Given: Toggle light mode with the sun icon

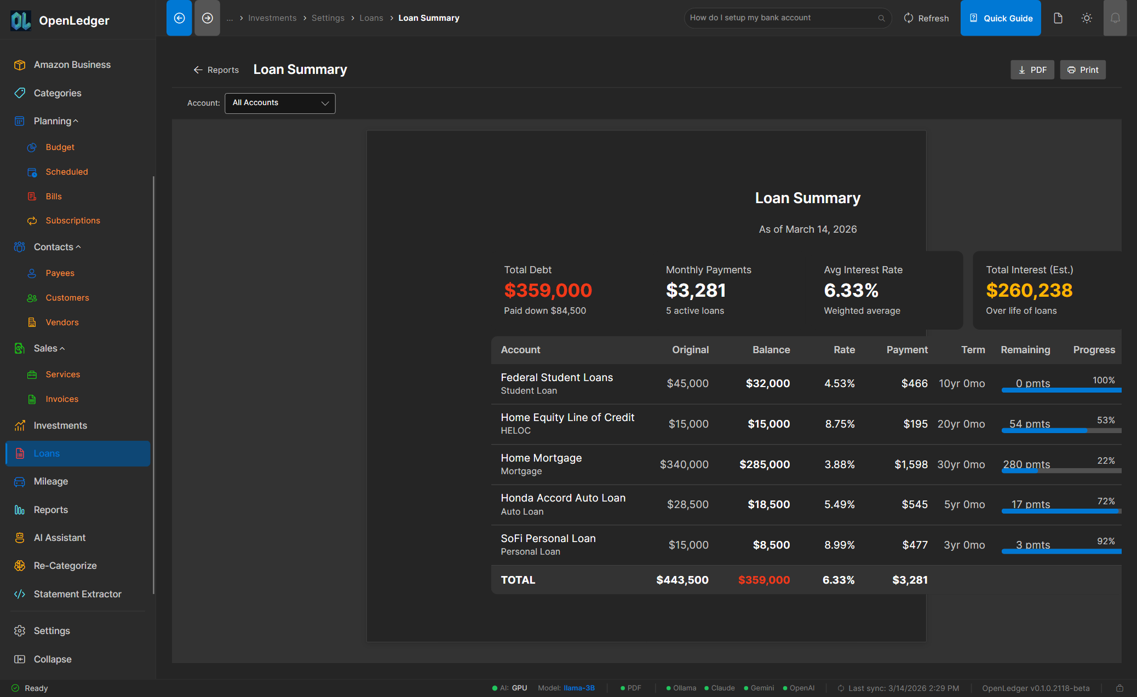Looking at the screenshot, I should [1087, 18].
